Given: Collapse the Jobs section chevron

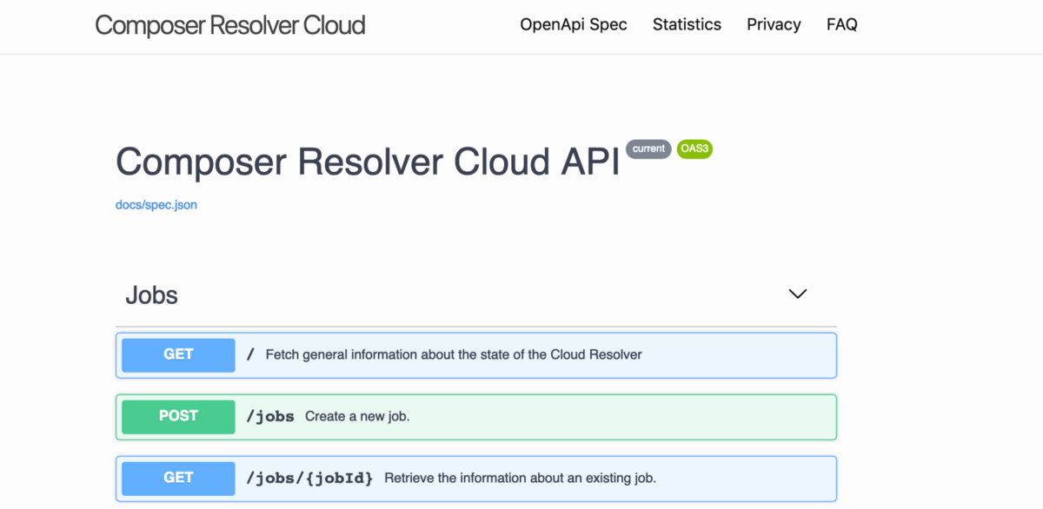Looking at the screenshot, I should pos(797,294).
